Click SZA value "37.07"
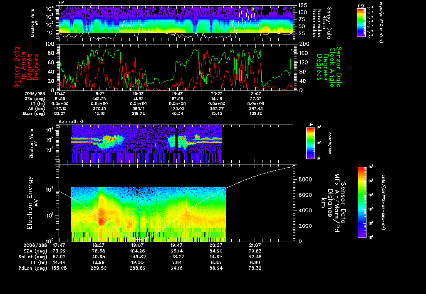The image size is (426, 294). (x=255, y=99)
